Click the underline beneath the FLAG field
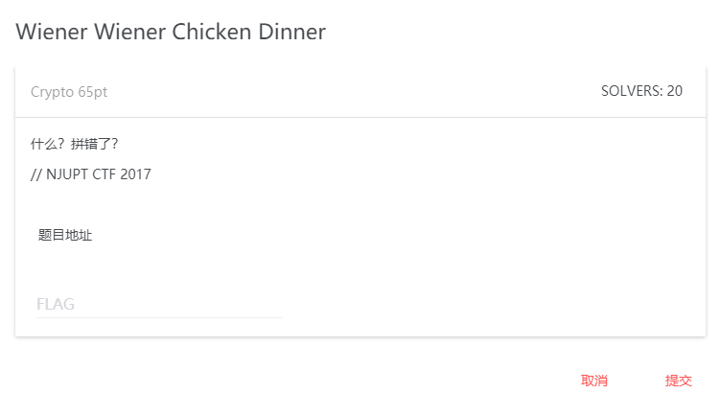Viewport: 721px width, 393px height. [158, 317]
